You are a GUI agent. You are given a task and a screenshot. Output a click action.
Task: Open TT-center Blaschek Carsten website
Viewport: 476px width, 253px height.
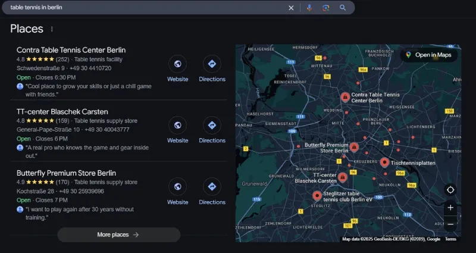click(x=177, y=126)
